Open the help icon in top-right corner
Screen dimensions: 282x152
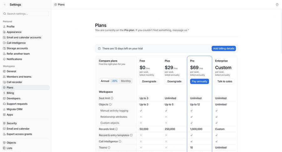(x=277, y=4)
